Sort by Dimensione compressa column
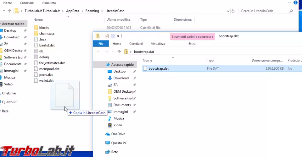This screenshot has height=157, width=302. [x=267, y=60]
